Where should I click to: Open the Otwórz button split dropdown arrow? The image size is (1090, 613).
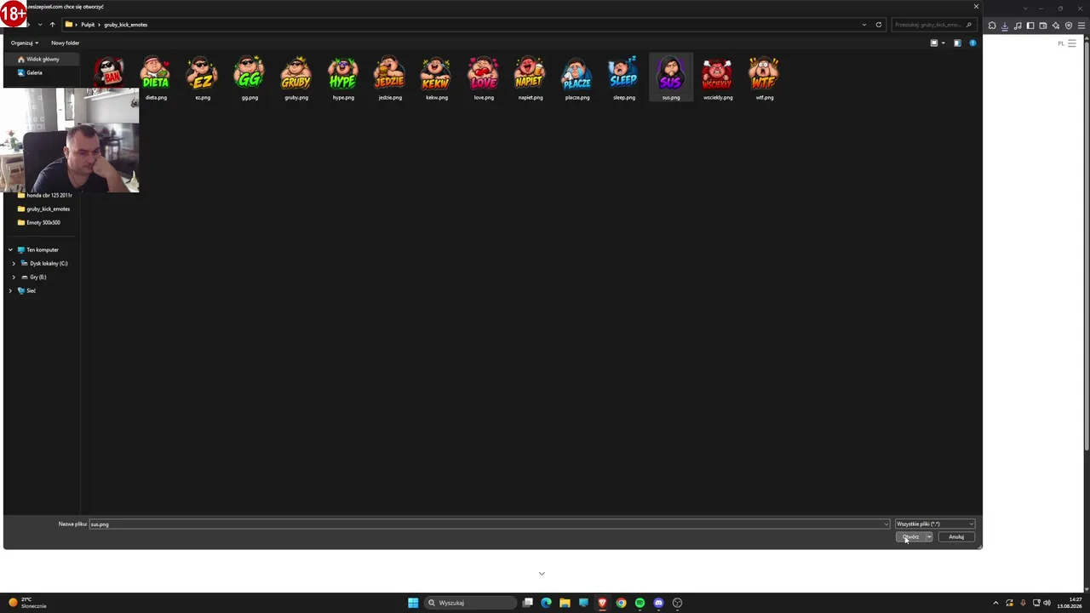[x=928, y=537]
